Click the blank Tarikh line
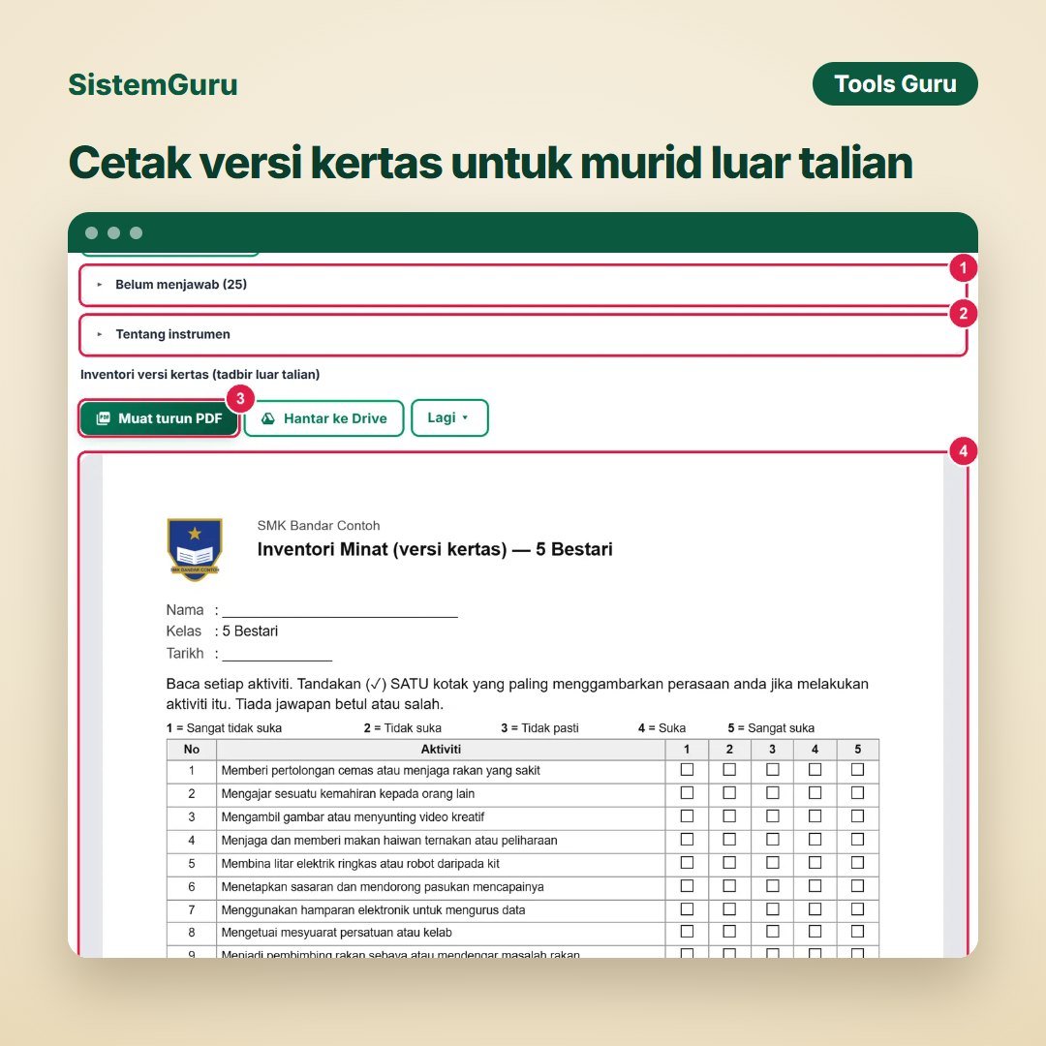Viewport: 1046px width, 1046px height. tap(278, 655)
